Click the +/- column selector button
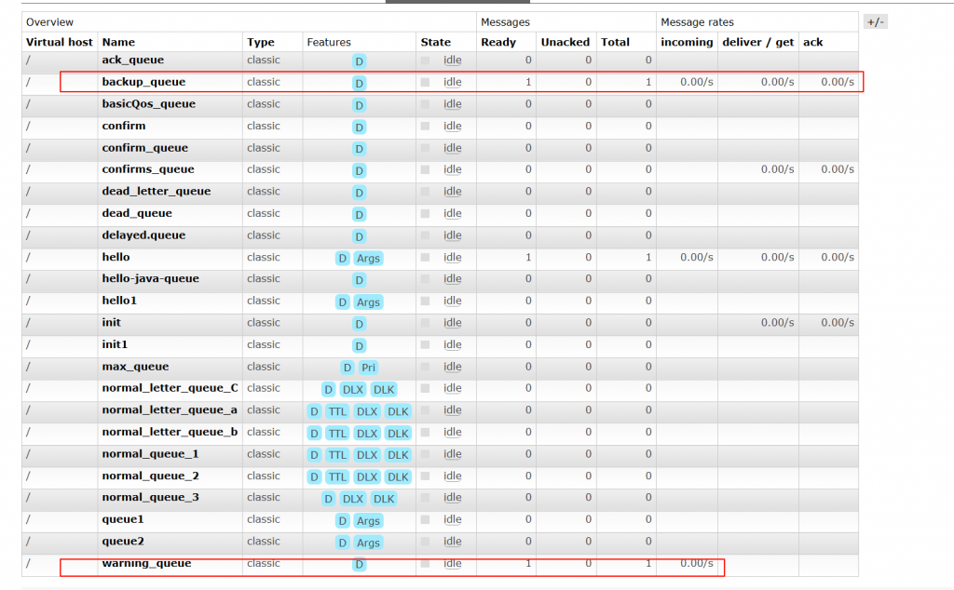954x590 pixels. 875,22
